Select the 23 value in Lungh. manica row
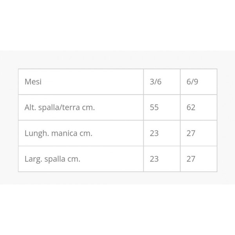235x235 pixels. pos(154,133)
